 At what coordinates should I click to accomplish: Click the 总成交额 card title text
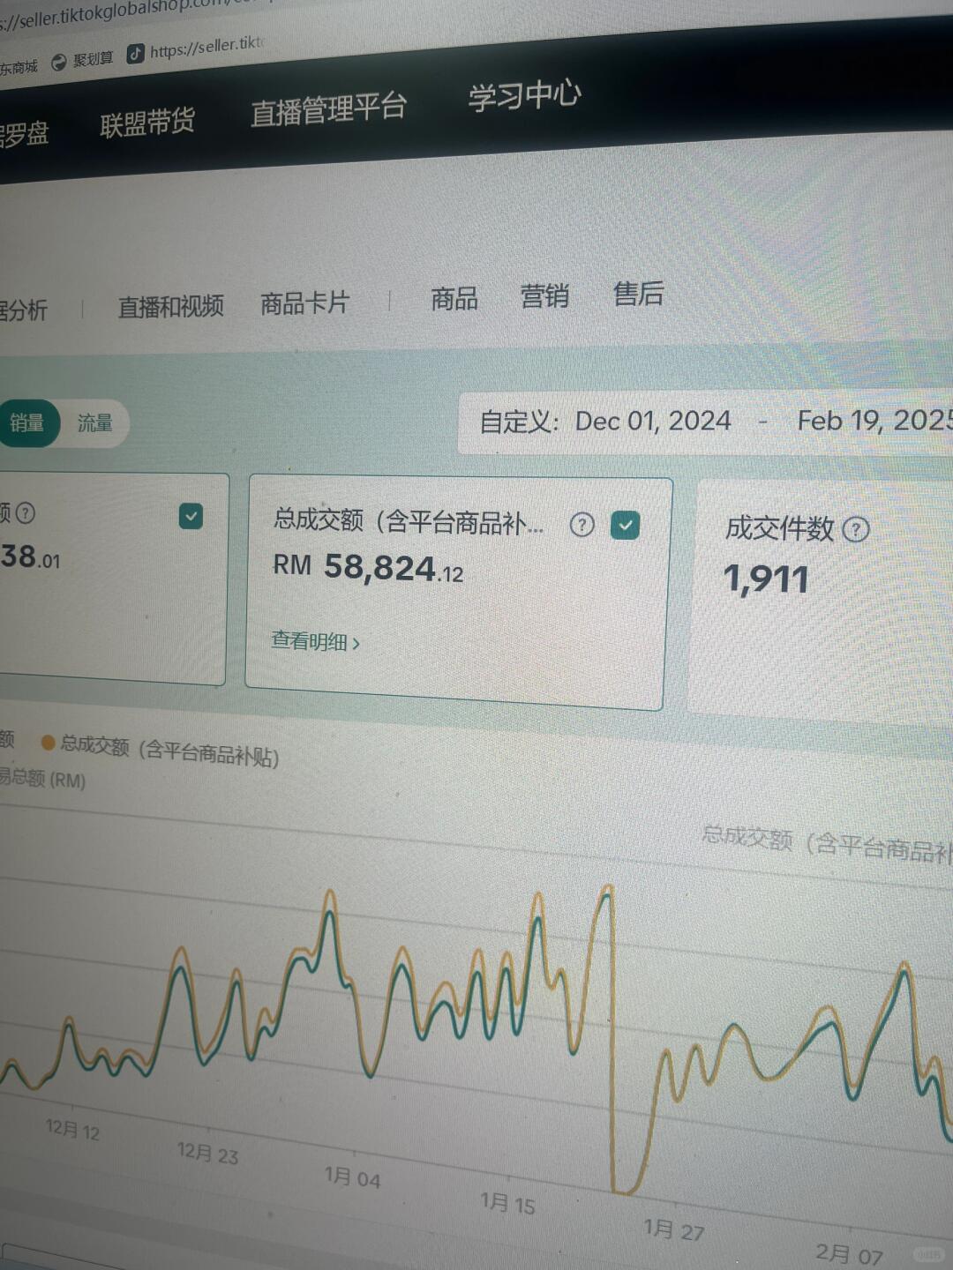(409, 522)
